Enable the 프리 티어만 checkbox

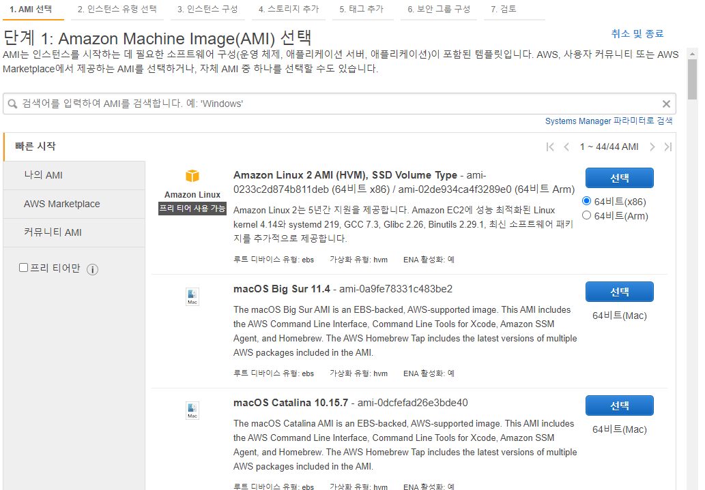[x=23, y=268]
